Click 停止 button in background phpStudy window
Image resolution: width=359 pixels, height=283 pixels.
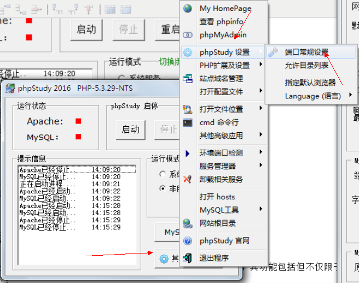[129, 30]
